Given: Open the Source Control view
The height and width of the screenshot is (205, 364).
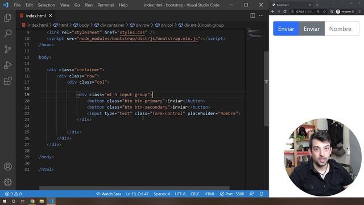Looking at the screenshot, I should (7, 50).
